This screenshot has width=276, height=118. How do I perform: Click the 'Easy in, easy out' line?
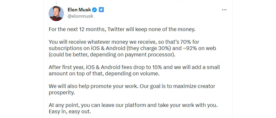[x=70, y=112]
